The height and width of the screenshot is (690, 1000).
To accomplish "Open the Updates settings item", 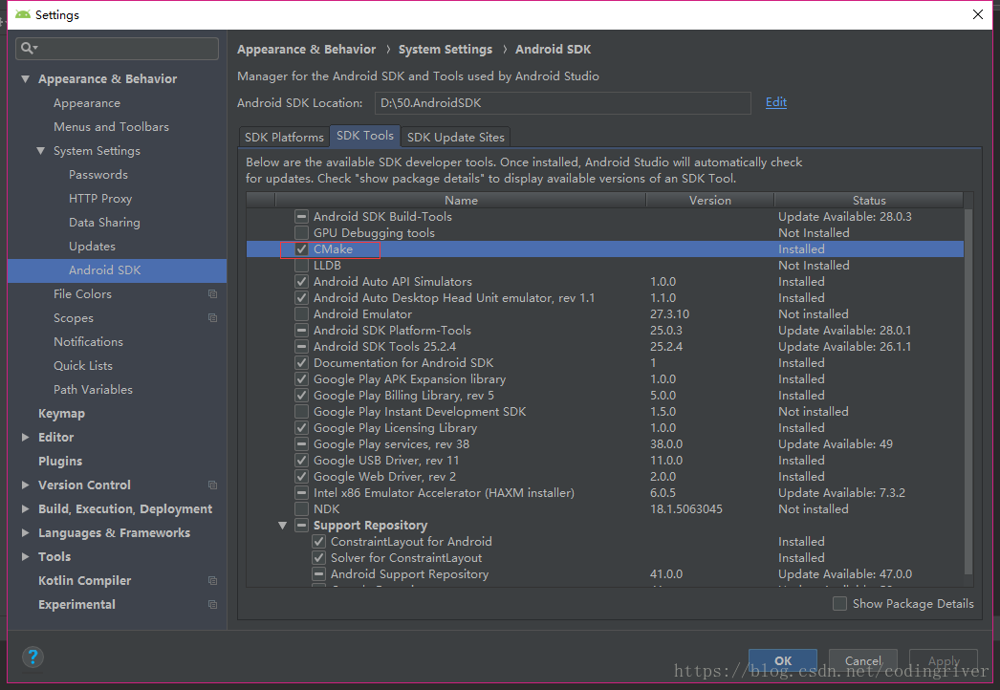I will [x=92, y=247].
